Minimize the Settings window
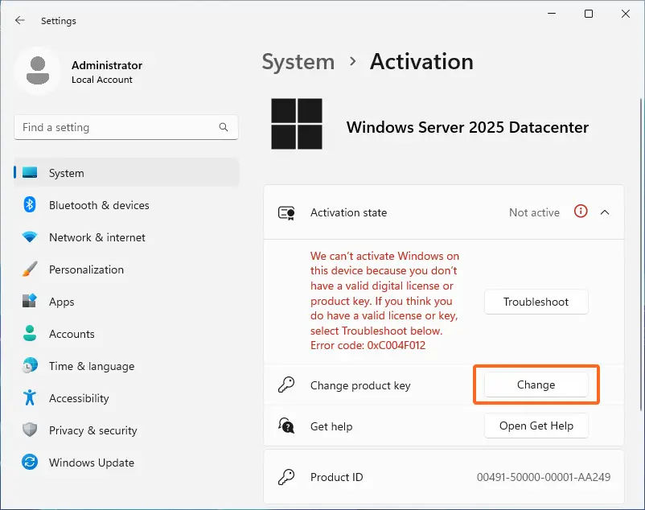645x510 pixels. [552, 14]
